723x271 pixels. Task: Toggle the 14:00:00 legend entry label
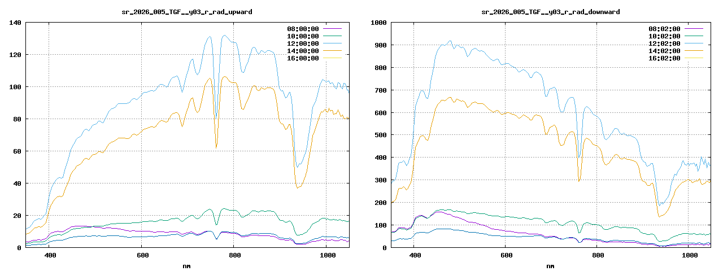(303, 50)
